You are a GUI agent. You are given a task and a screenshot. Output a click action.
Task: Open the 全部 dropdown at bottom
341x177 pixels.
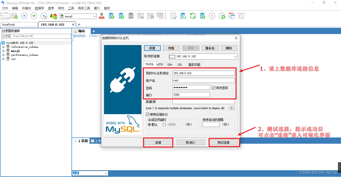click(x=106, y=173)
